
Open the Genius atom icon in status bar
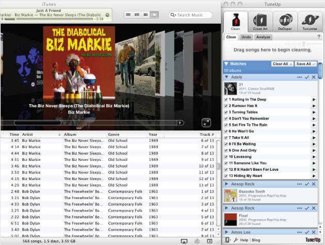point(197,241)
